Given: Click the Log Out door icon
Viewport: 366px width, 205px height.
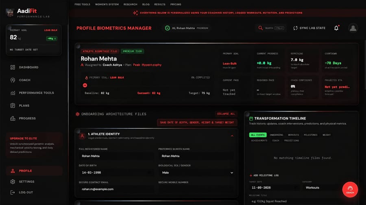Looking at the screenshot, I should click(13, 192).
